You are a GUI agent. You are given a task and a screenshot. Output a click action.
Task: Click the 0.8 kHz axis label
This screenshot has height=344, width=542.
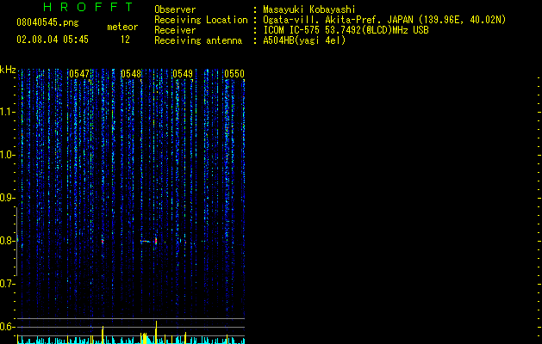tap(7, 241)
